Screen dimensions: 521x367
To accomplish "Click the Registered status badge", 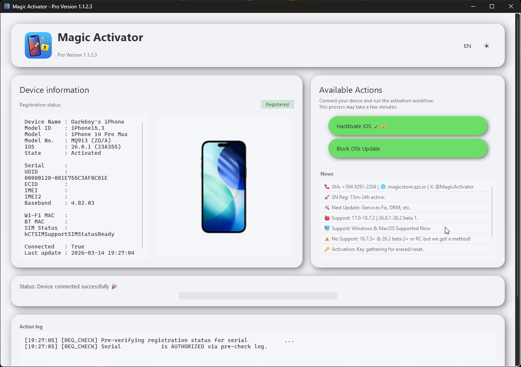I will click(x=277, y=104).
